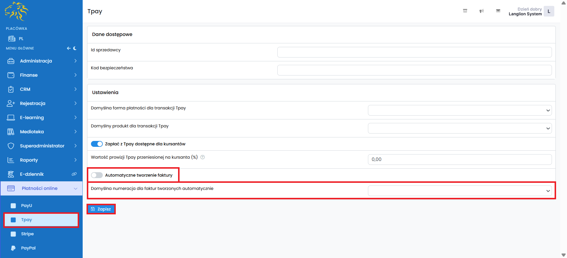The image size is (567, 258).
Task: Click the user avatar labeled L
Action: [549, 11]
